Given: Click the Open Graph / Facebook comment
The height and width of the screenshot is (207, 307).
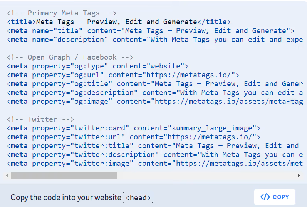Looking at the screenshot, I should 70,57.
